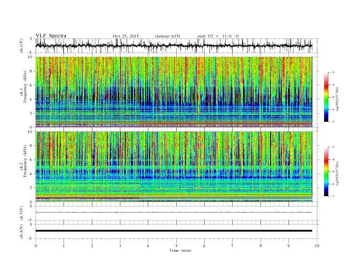Click the 'ch.3(V)' axis label

21,213
